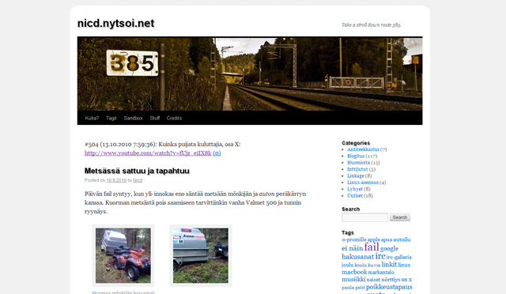Select the hakusanat tag
Image resolution: width=506 pixels, height=294 pixels.
[357, 257]
